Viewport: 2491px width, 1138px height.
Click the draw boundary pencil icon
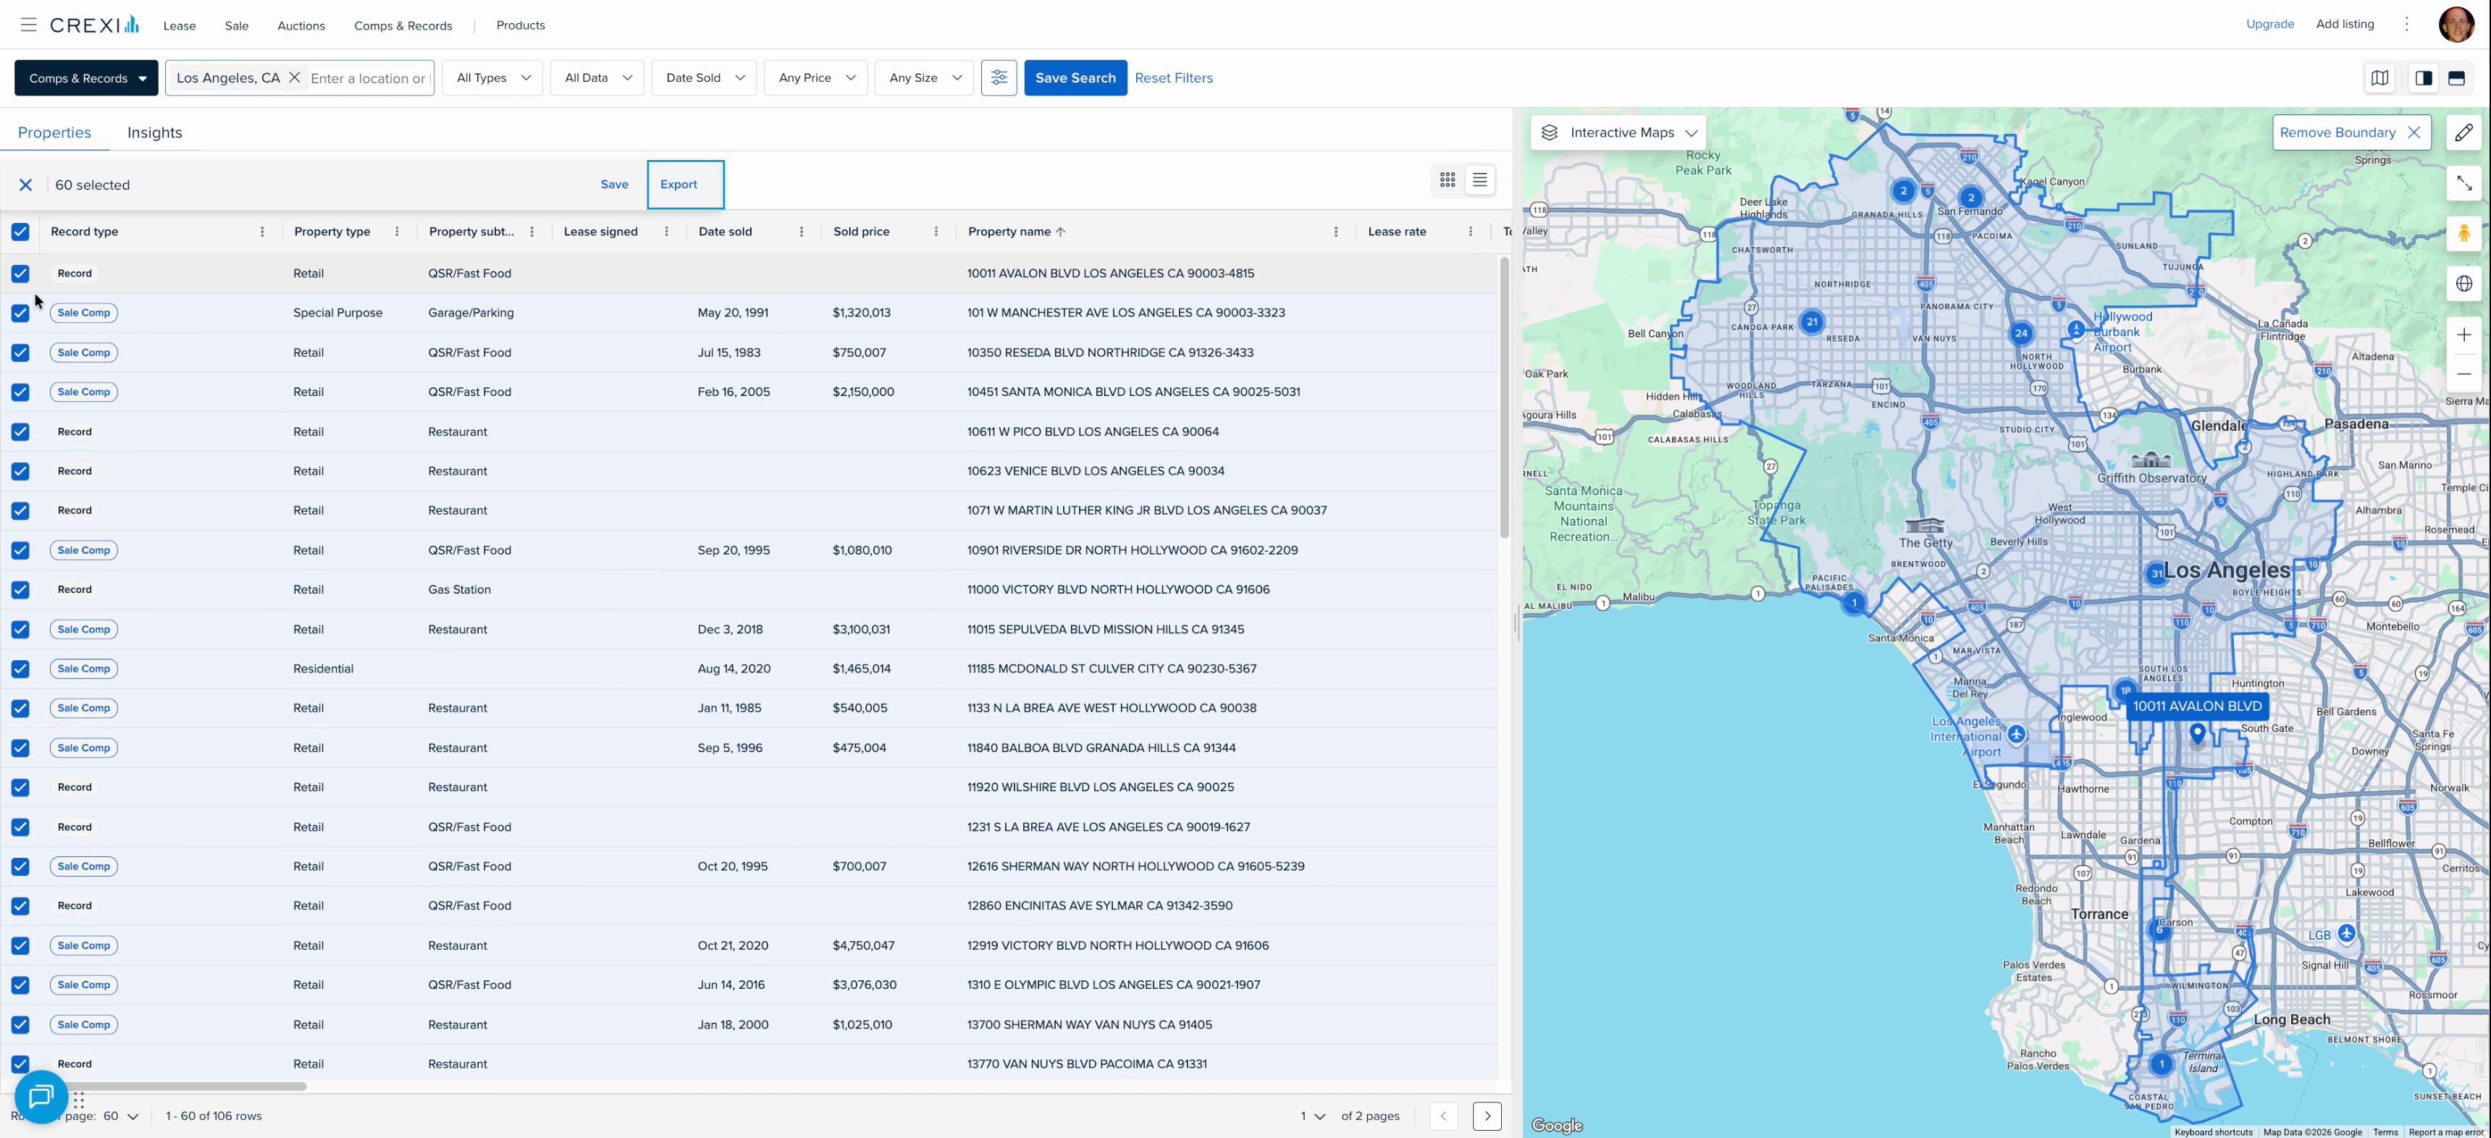(x=2463, y=132)
